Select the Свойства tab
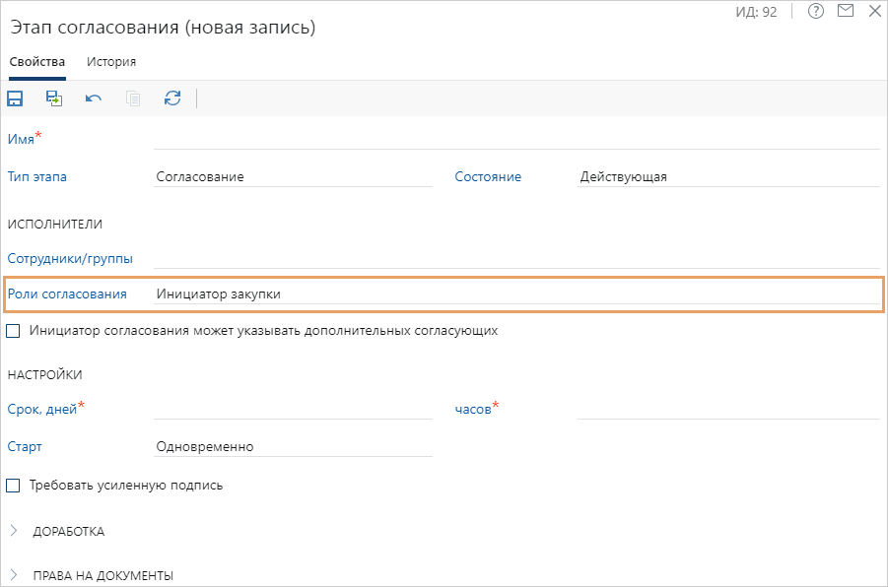Viewport: 888px width, 587px height. click(36, 61)
